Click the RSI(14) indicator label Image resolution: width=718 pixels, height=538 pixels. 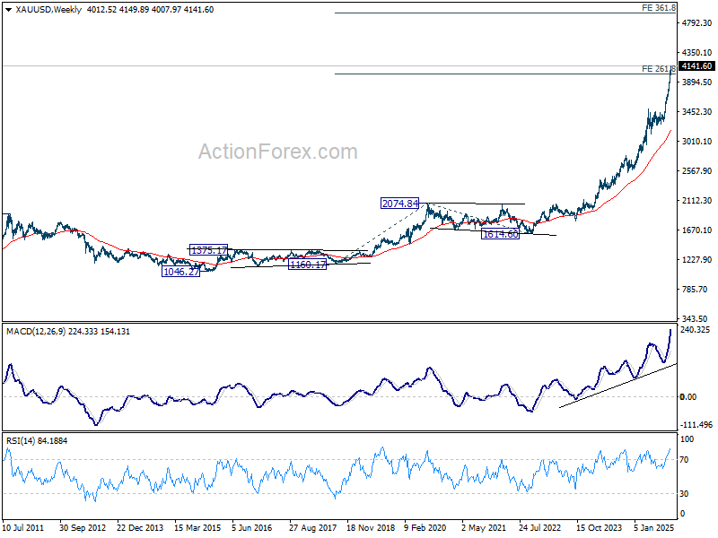point(22,440)
